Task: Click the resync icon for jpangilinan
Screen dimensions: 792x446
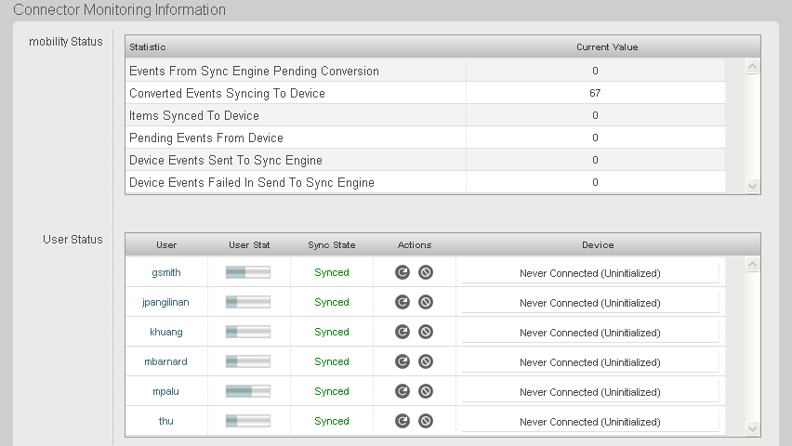Action: pos(403,302)
